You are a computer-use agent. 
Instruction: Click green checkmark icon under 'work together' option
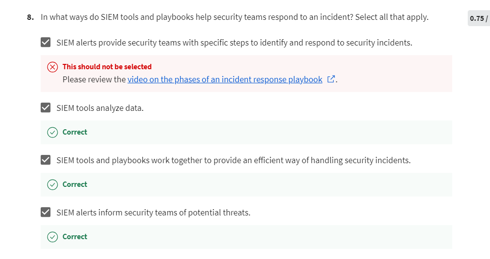(52, 184)
